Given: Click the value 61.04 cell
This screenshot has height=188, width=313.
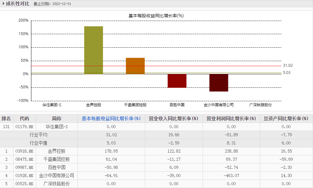Looking at the screenshot, I should [111, 159].
